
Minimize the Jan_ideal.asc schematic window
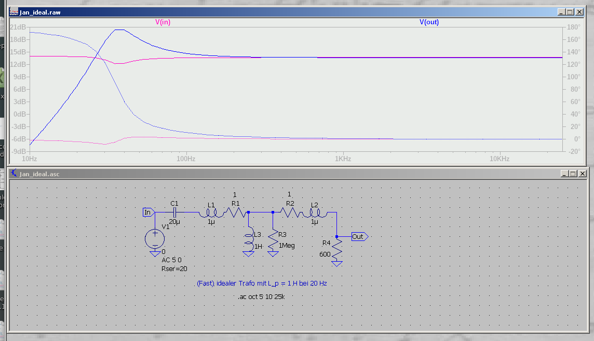tap(564, 174)
